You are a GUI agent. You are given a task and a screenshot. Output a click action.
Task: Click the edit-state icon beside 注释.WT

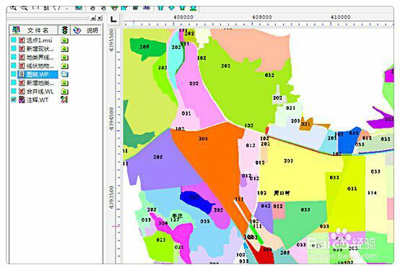tap(64, 100)
